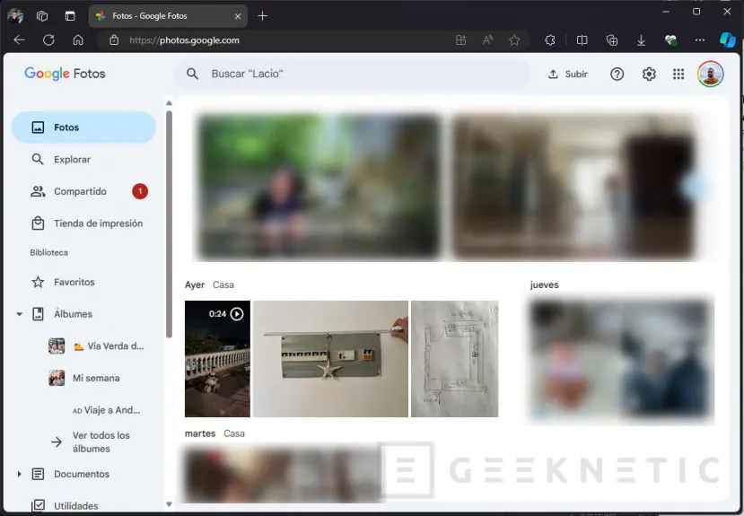This screenshot has height=516, width=744.
Task: Open Tienda de impresión
Action: pos(84,223)
